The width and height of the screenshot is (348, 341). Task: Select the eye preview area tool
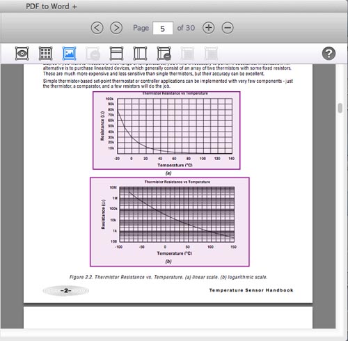coord(22,54)
